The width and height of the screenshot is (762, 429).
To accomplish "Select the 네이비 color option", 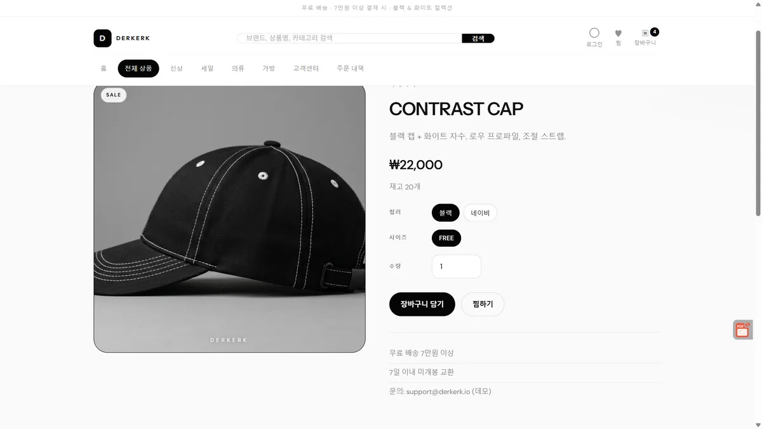I will (x=480, y=213).
